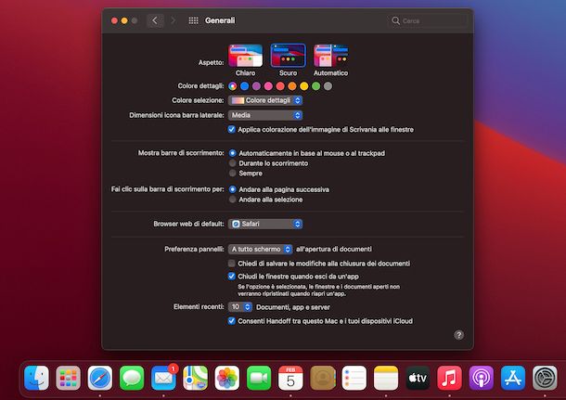Open the Colore selezione dropdown

(265, 100)
